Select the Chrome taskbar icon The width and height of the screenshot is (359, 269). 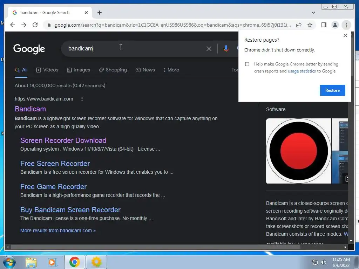click(74, 262)
